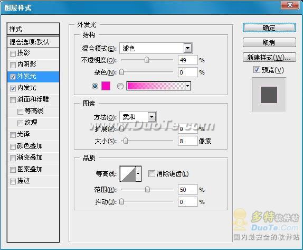Click the 范围 range value field
Screen dimensions: 303x250
[188, 189]
